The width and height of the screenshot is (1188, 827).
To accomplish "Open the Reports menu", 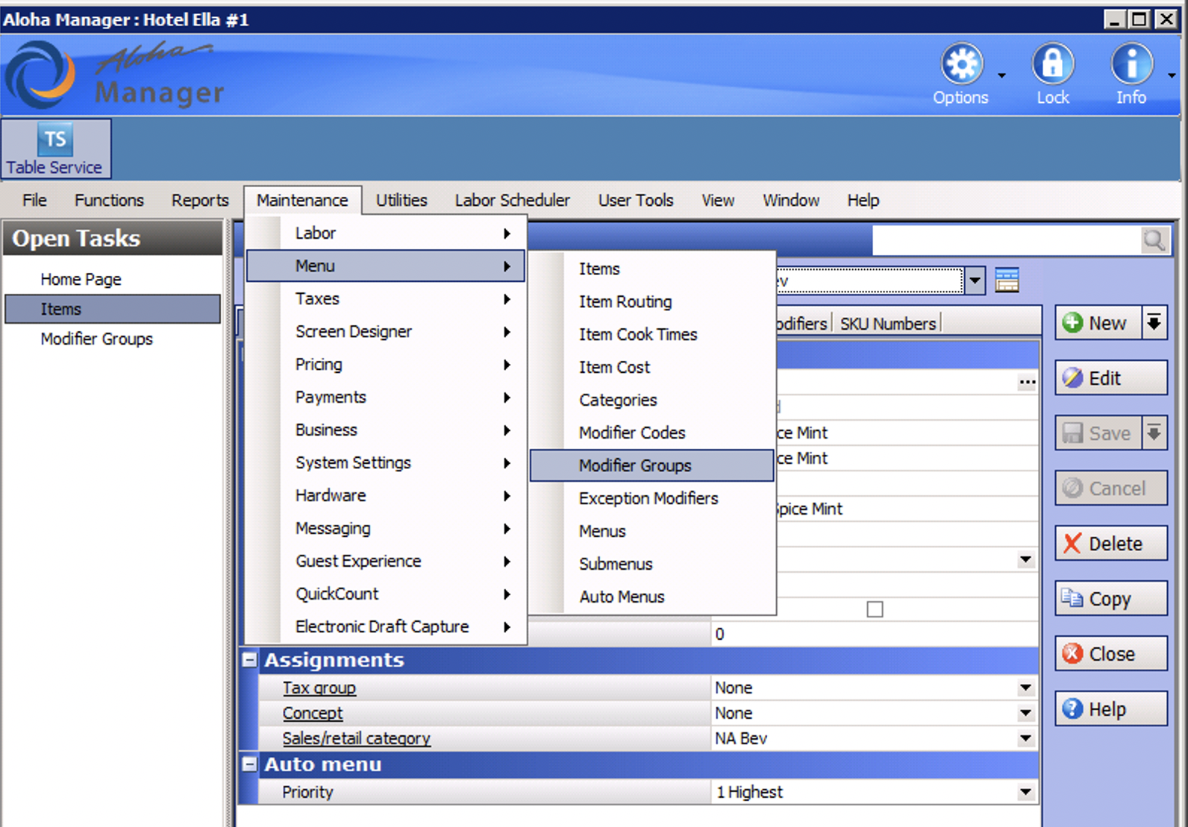I will coord(200,200).
